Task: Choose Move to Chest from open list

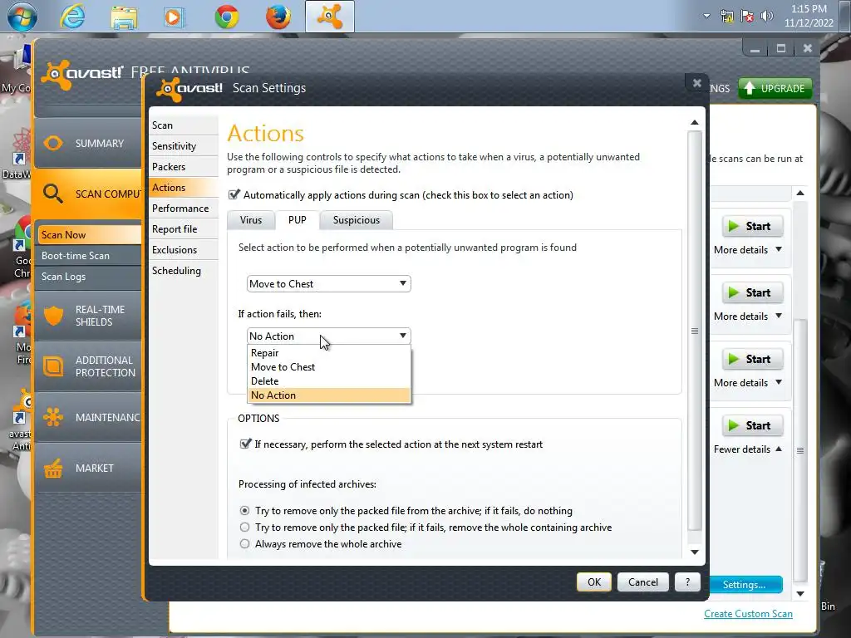Action: [328, 366]
